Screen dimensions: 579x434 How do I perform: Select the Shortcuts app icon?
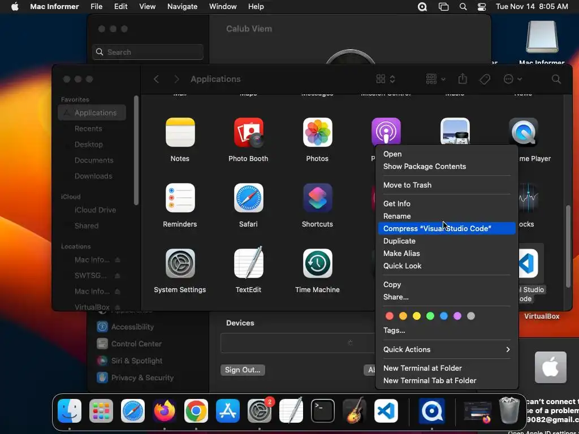tap(317, 198)
